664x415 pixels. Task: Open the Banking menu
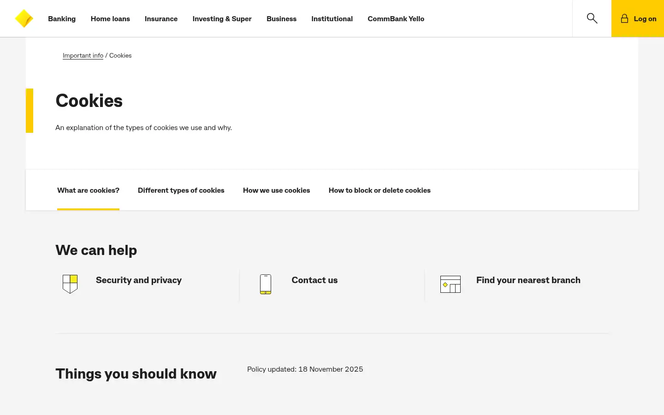62,19
